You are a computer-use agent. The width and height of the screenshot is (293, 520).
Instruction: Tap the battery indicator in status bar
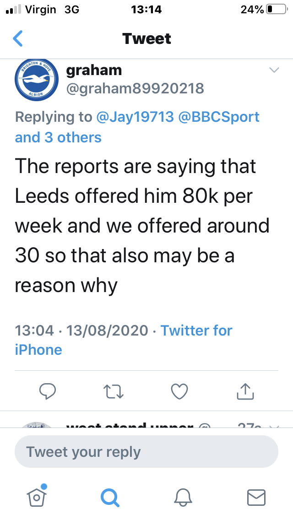(x=277, y=9)
